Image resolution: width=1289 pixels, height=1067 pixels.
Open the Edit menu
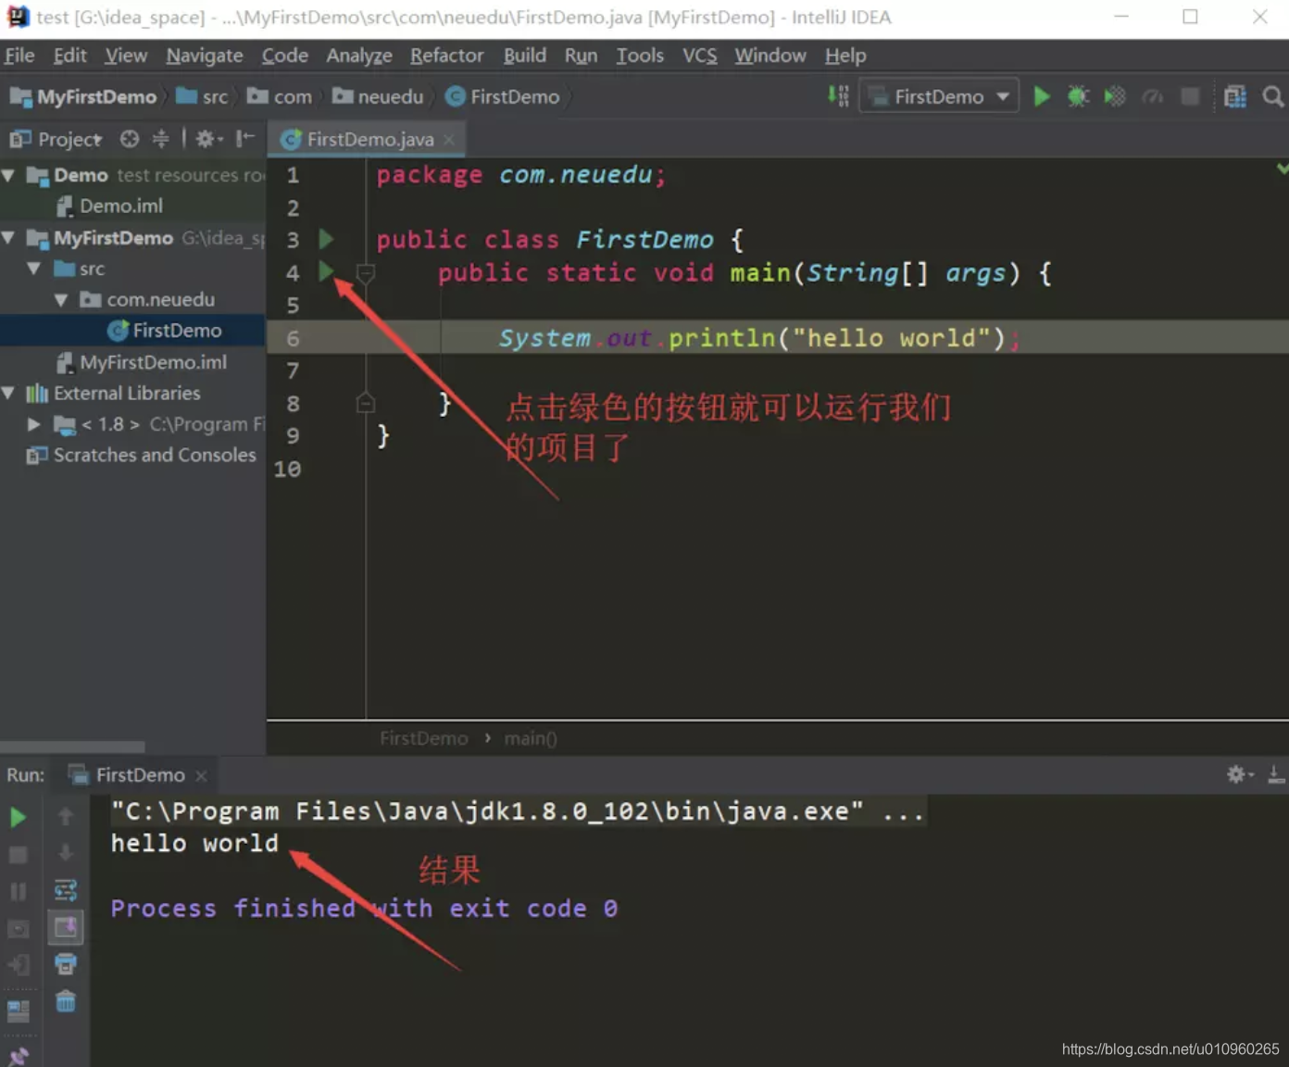(70, 56)
